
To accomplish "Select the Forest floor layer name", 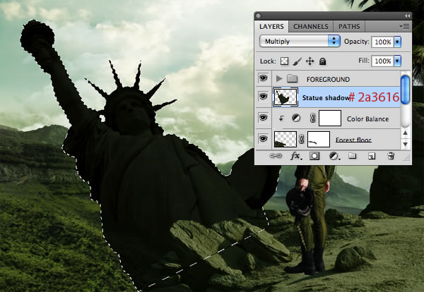I will (353, 140).
